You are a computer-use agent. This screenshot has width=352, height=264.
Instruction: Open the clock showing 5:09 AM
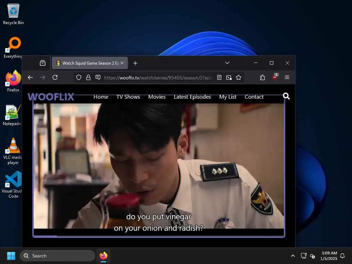pos(329,256)
